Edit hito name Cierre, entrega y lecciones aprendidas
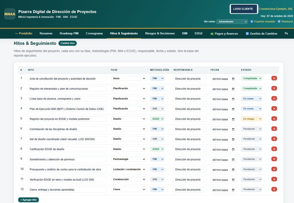Image resolution: width=294 pixels, height=203 pixels. (x=67, y=190)
